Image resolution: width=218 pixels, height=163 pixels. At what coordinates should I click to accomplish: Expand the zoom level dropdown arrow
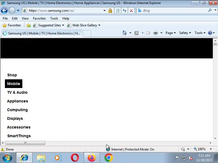click(211, 149)
